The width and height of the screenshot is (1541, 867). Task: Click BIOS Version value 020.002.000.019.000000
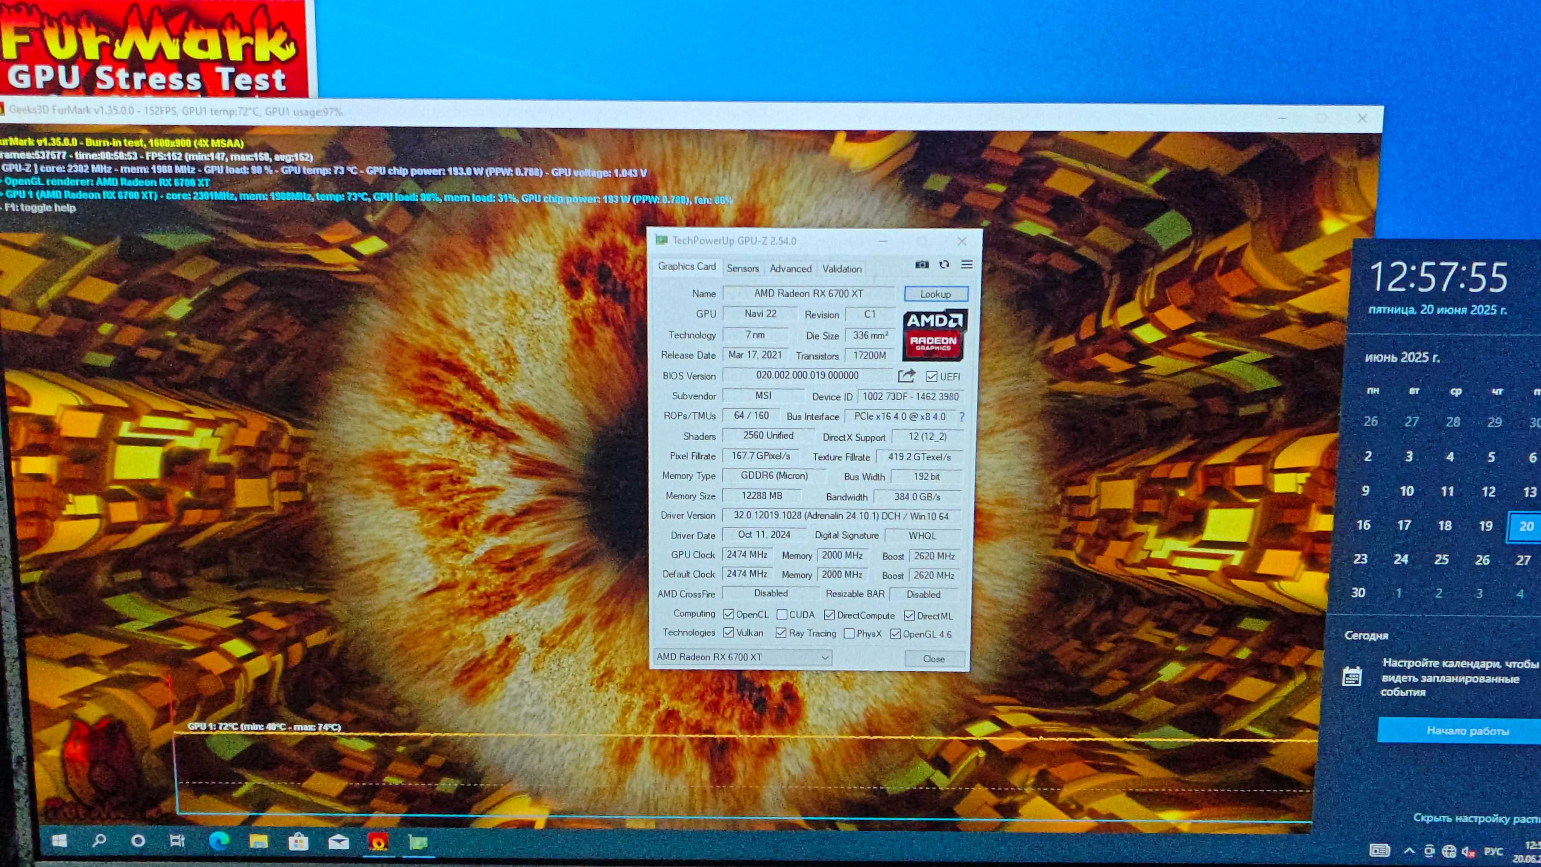(x=807, y=375)
